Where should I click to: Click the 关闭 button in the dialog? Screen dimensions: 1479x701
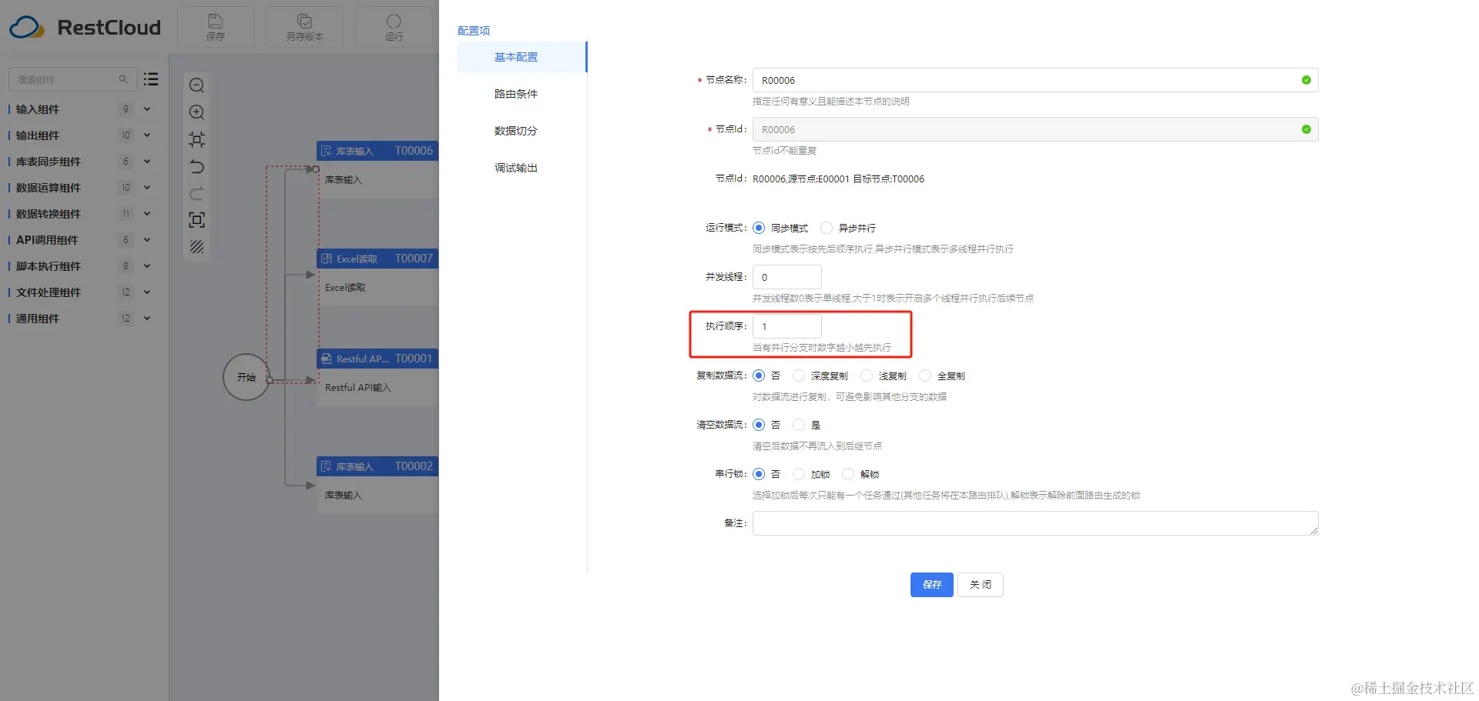click(x=981, y=585)
